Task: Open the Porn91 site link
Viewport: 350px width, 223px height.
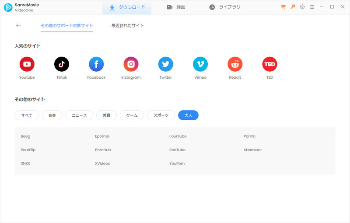Action: pos(249,136)
